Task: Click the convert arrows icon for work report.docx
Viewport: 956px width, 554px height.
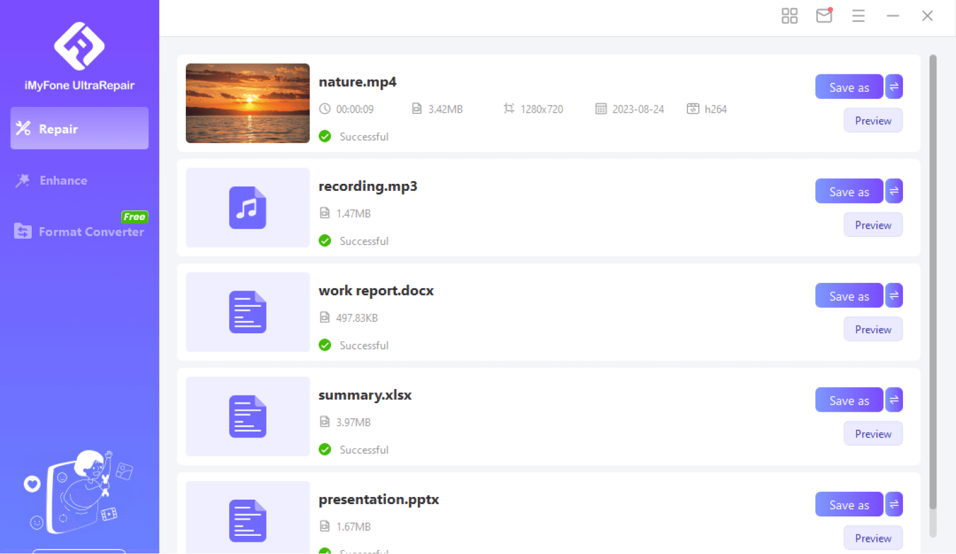Action: (x=894, y=295)
